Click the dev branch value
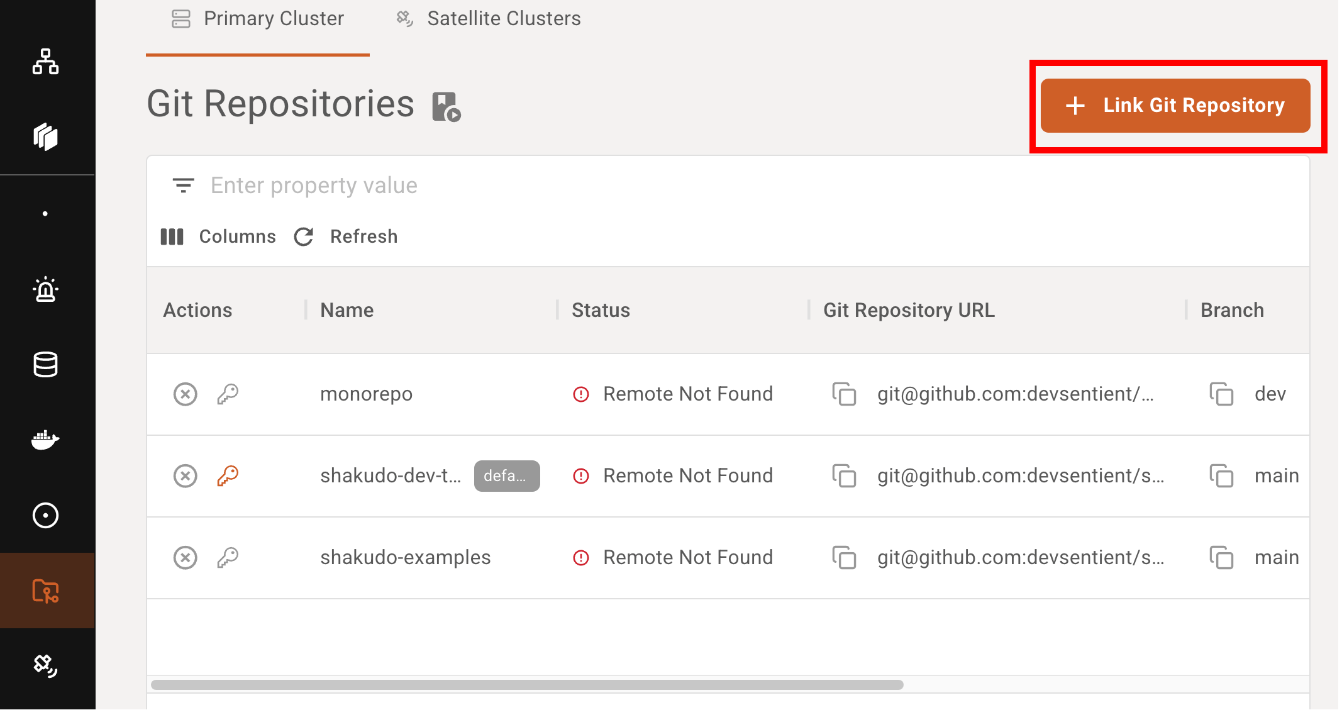This screenshot has height=710, width=1342. coord(1270,394)
